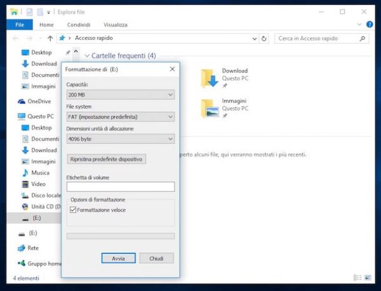Click the help question mark icon

pyautogui.click(x=370, y=25)
